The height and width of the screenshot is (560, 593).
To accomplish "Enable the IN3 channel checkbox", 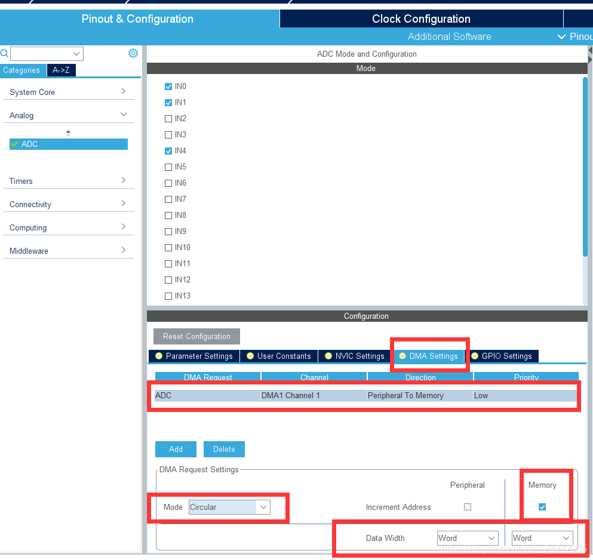I will click(168, 135).
